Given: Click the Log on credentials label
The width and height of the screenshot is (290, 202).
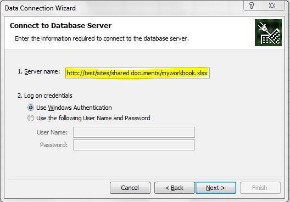Looking at the screenshot, I should (45, 96).
